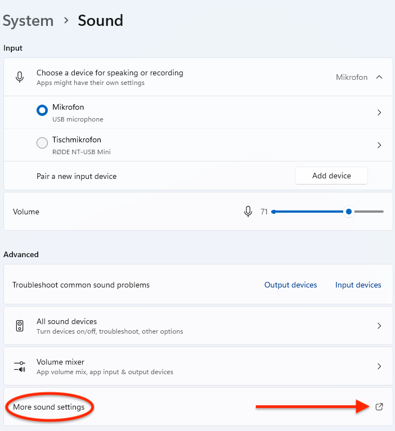Open Output devices troubleshooter link
The image size is (395, 431).
[x=290, y=285]
